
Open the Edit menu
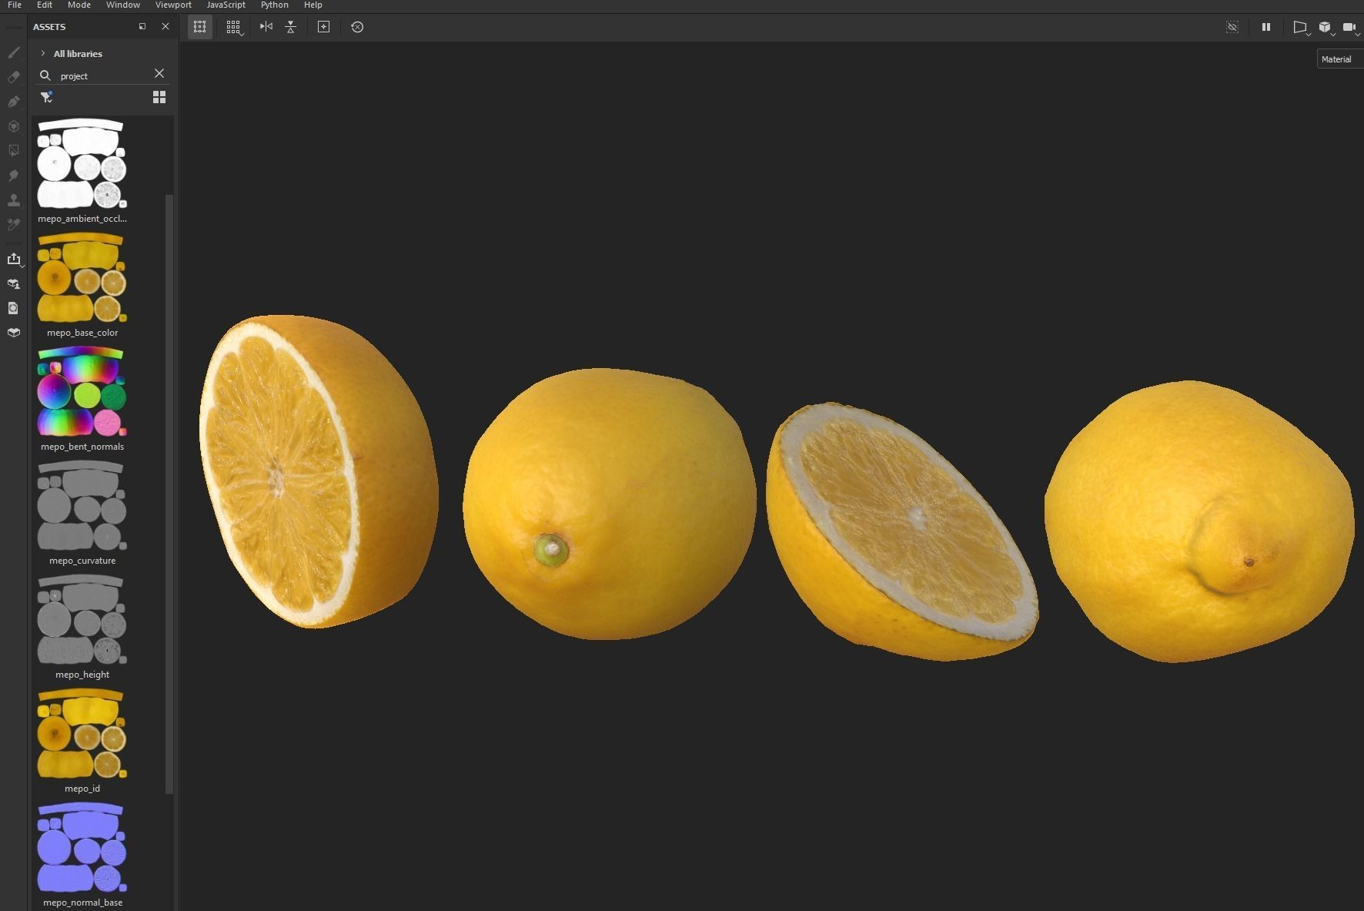point(45,5)
